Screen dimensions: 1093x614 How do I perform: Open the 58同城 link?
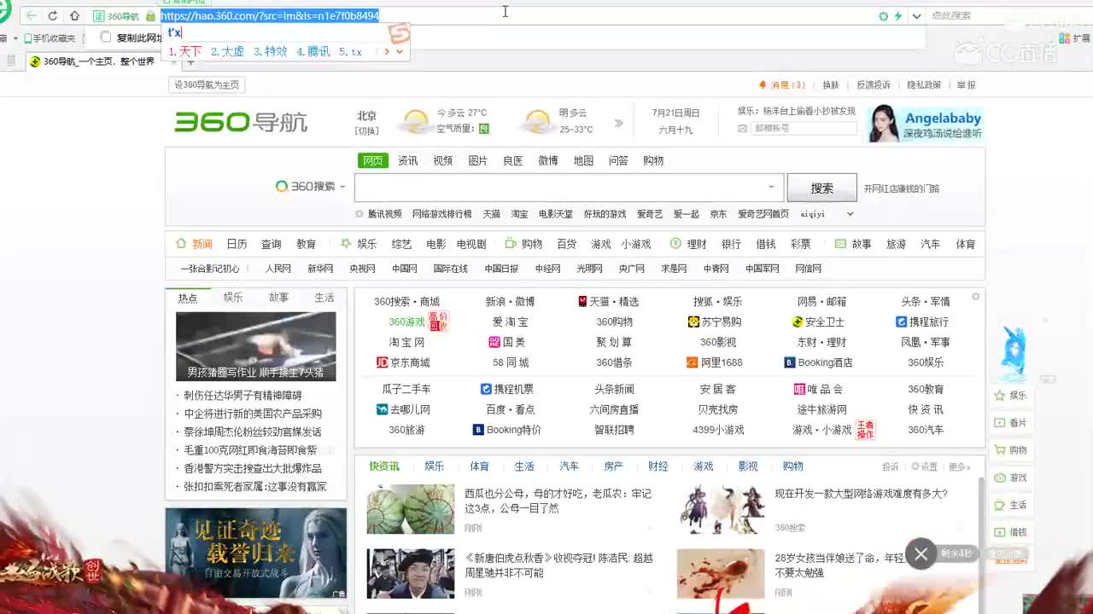click(511, 362)
